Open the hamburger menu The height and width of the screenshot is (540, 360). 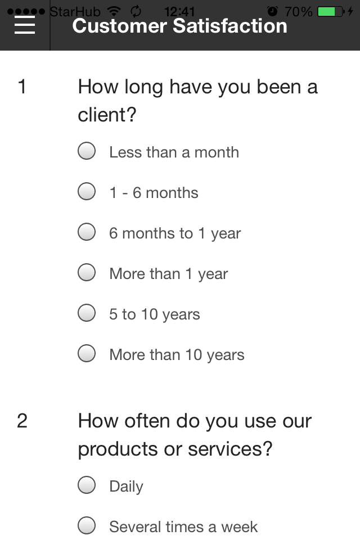coord(24,25)
